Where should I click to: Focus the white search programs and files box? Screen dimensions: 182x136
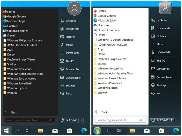[120, 120]
